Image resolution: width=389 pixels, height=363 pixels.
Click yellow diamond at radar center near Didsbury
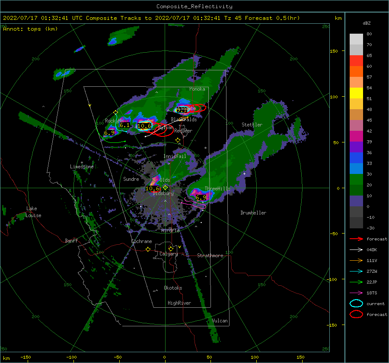tap(165, 188)
